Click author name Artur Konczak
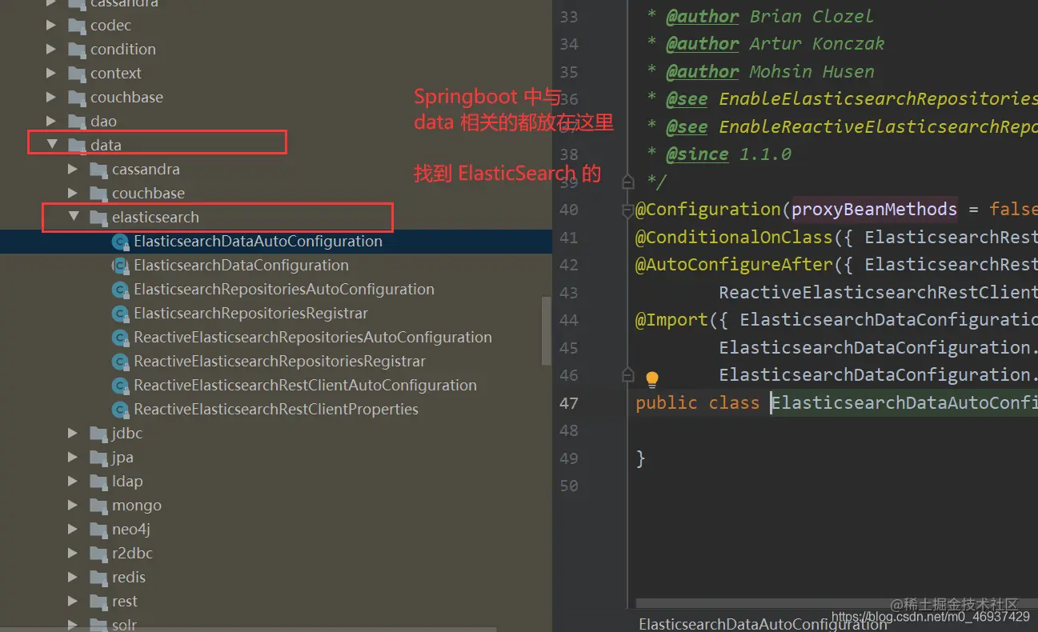Viewport: 1038px width, 632px height. tap(817, 44)
